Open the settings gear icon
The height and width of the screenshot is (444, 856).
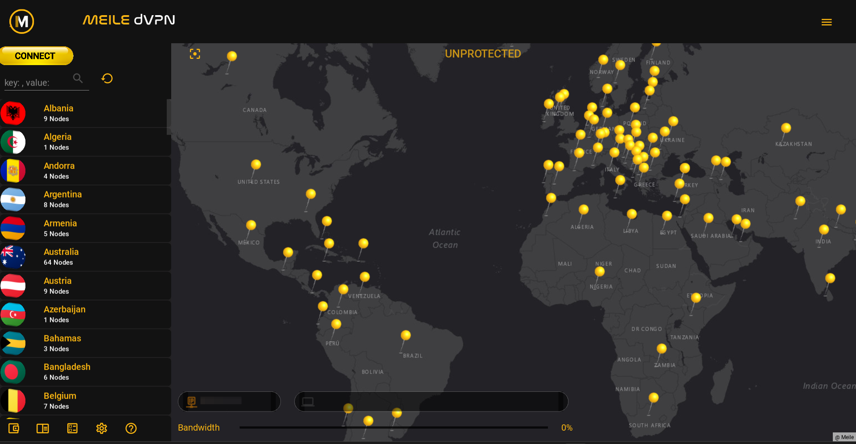pos(102,428)
